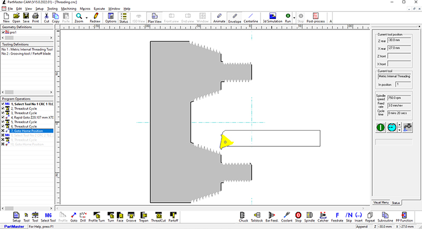This screenshot has width=422, height=229.
Task: Click the Spindle speed value field
Action: [398, 97]
